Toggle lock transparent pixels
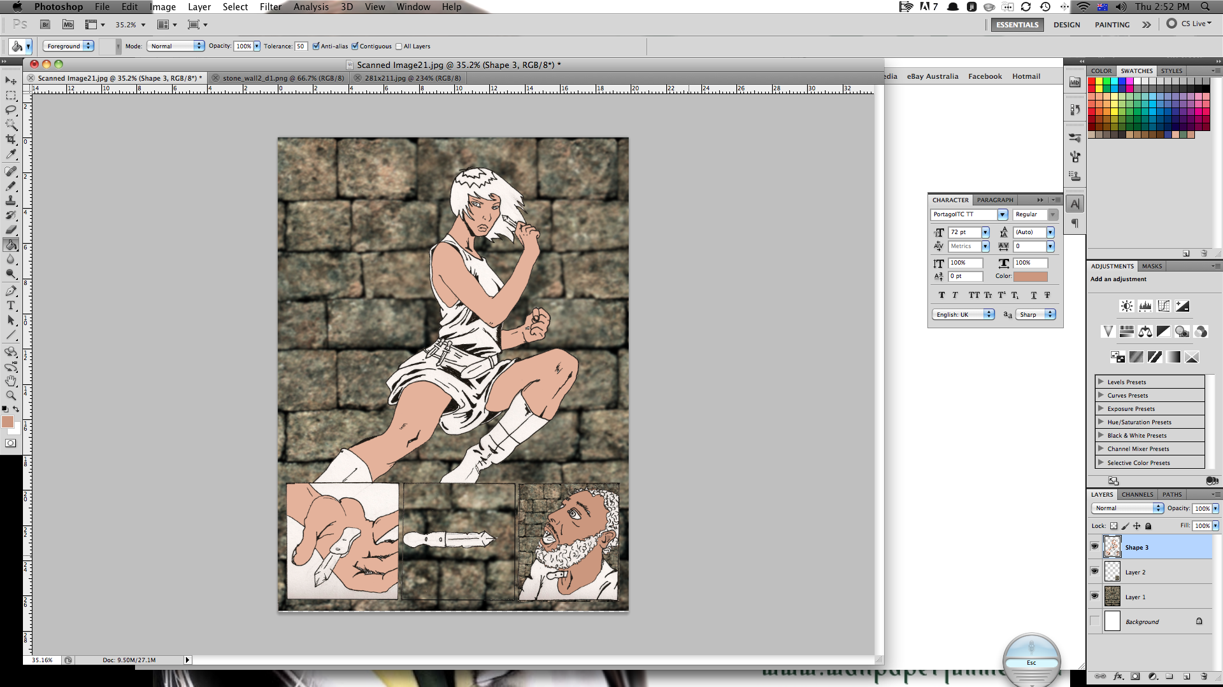The width and height of the screenshot is (1223, 687). 1113,526
